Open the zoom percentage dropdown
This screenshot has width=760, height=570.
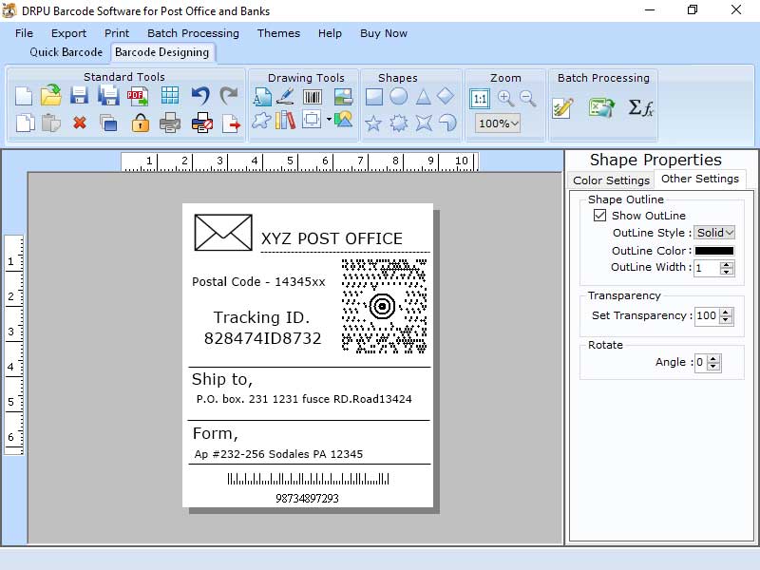point(496,120)
